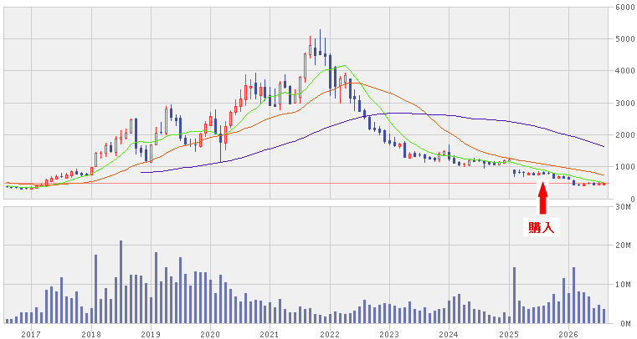
Task: Click the 2022 year label on time axis
Action: click(x=330, y=335)
